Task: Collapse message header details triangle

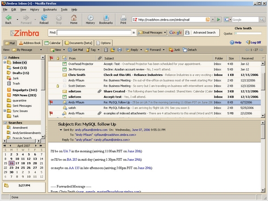Action: coord(61,130)
